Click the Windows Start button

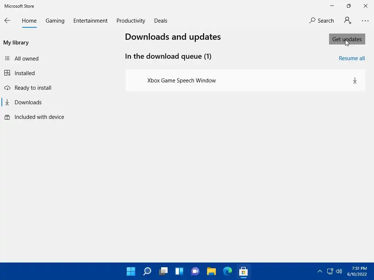tap(131, 271)
